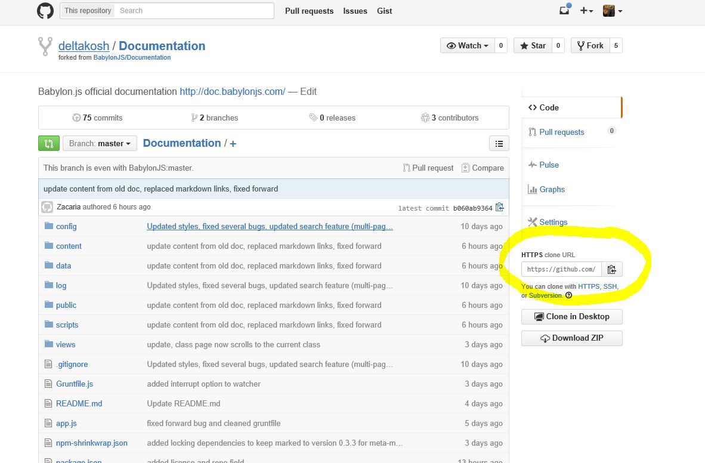Open the create new plus menu
The height and width of the screenshot is (463, 705).
tap(586, 10)
